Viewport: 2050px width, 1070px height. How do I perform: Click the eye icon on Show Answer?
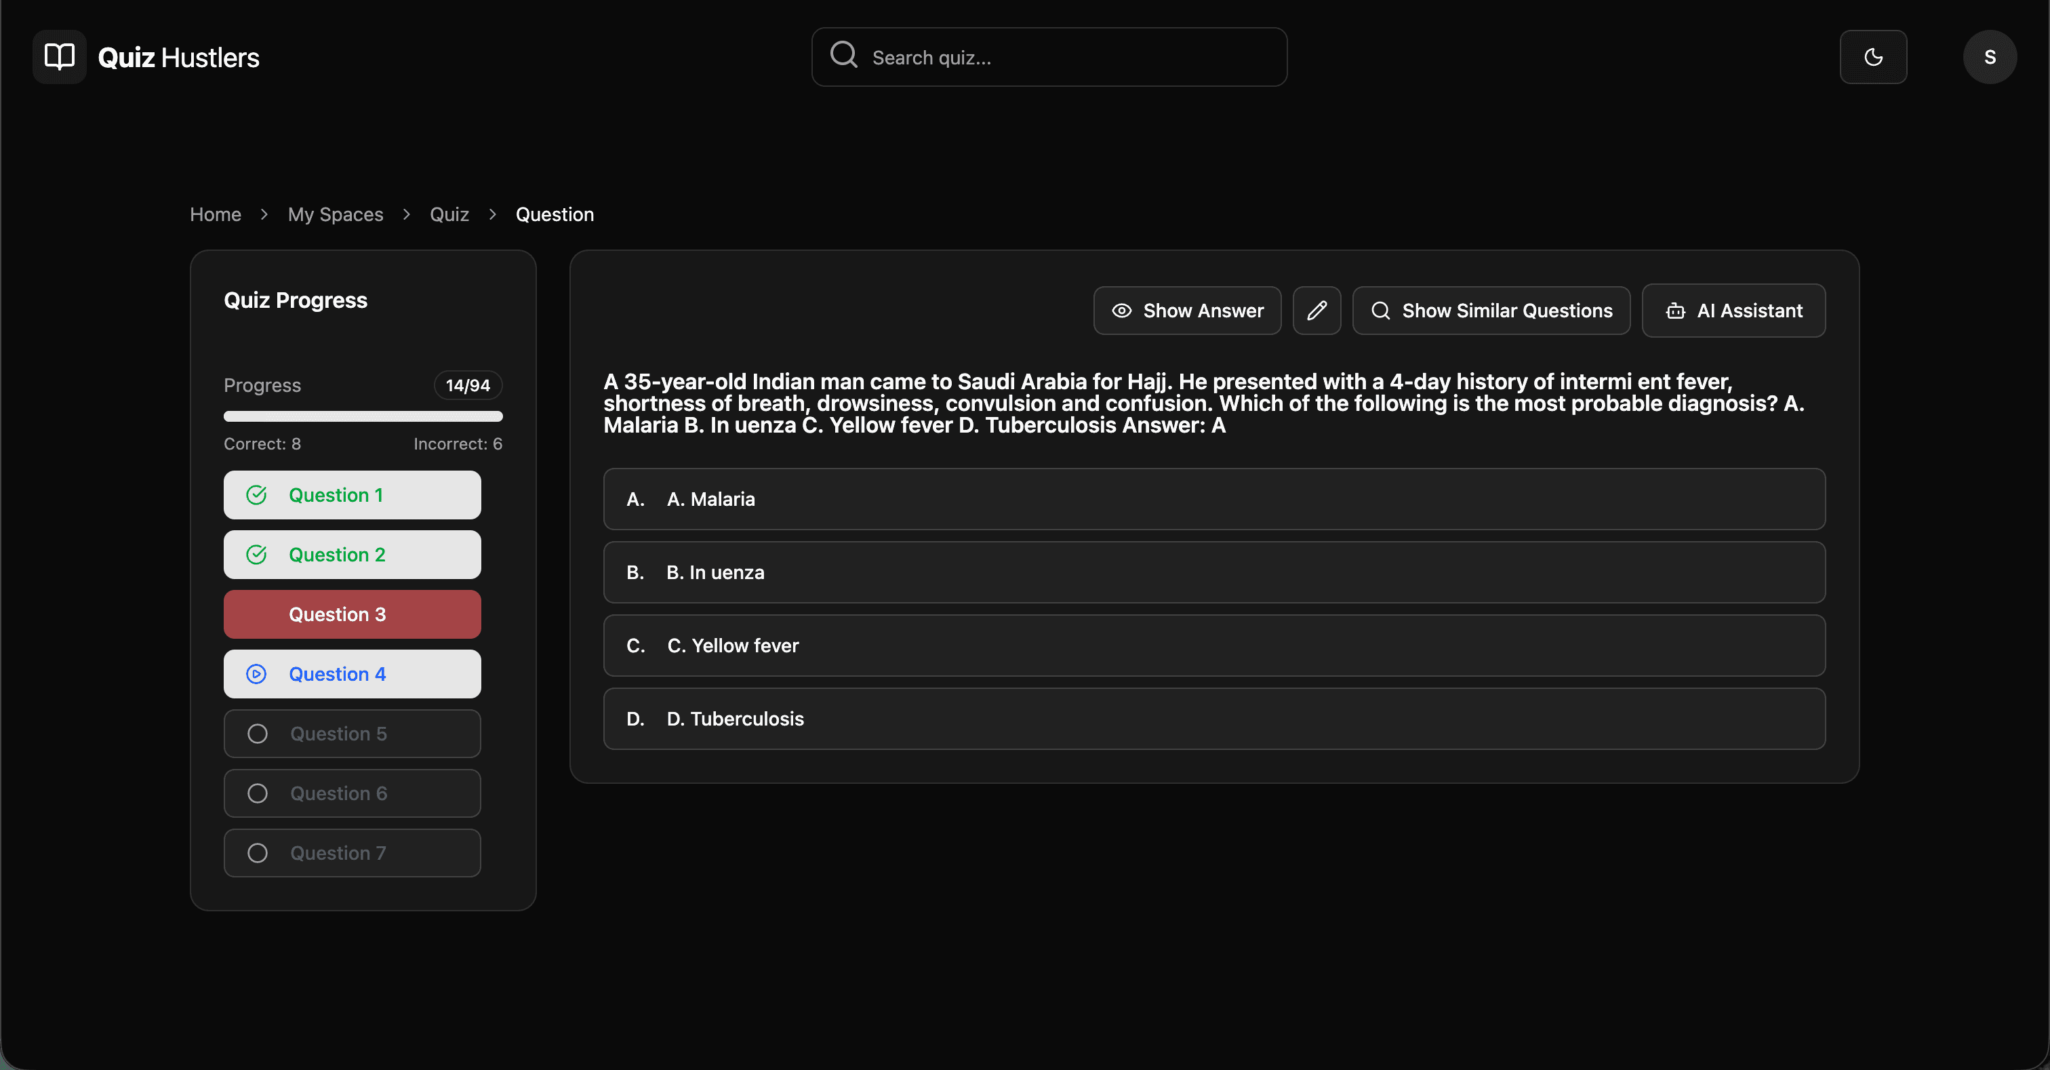coord(1122,311)
